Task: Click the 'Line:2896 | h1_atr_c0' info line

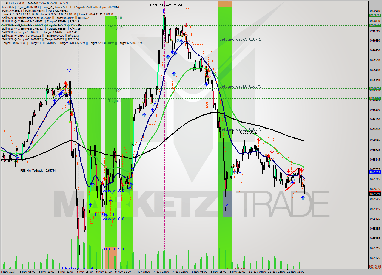Action: coord(61,7)
